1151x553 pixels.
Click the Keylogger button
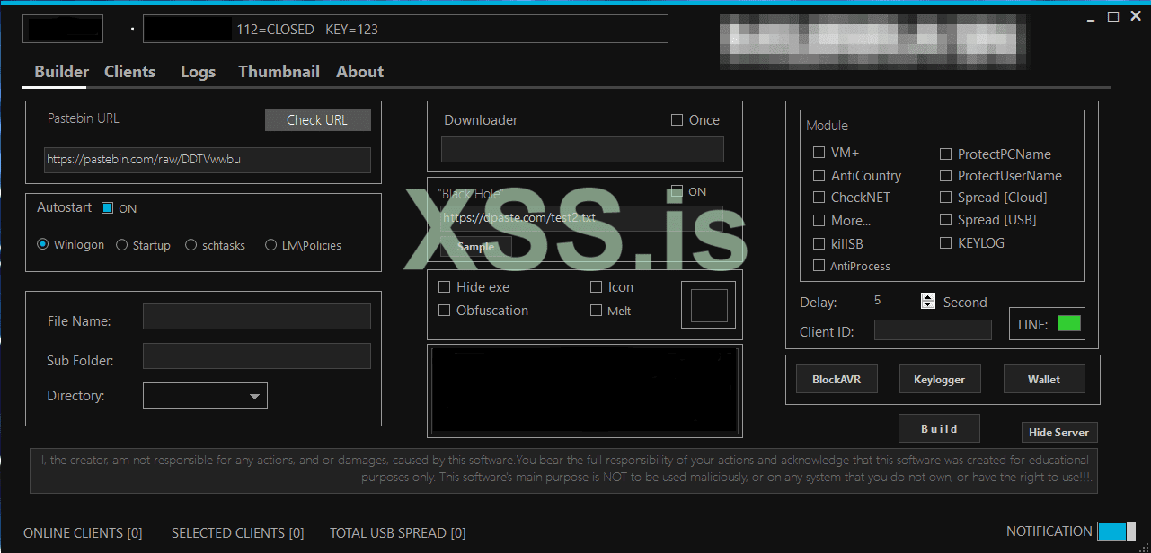(940, 380)
